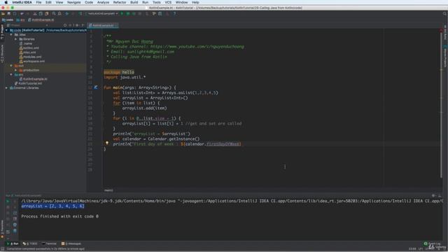Click the Undo toolbar icon
Viewport: 448px width, 252px height.
22,13
